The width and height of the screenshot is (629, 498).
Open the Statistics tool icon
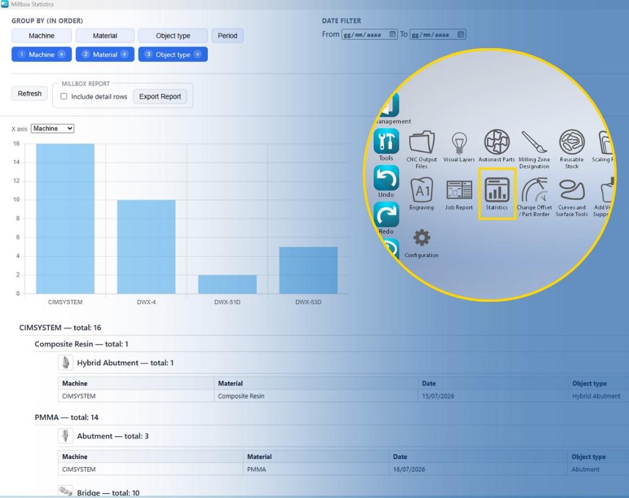pos(497,190)
